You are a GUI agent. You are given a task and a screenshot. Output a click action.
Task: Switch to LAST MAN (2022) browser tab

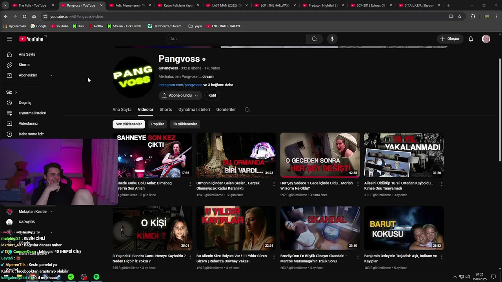pos(227,5)
